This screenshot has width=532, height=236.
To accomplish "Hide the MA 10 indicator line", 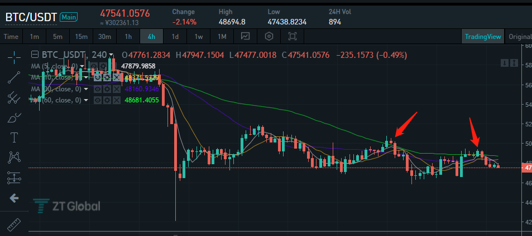I will point(98,77).
